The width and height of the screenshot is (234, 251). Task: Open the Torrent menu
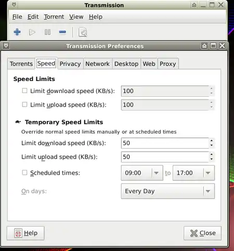click(54, 17)
